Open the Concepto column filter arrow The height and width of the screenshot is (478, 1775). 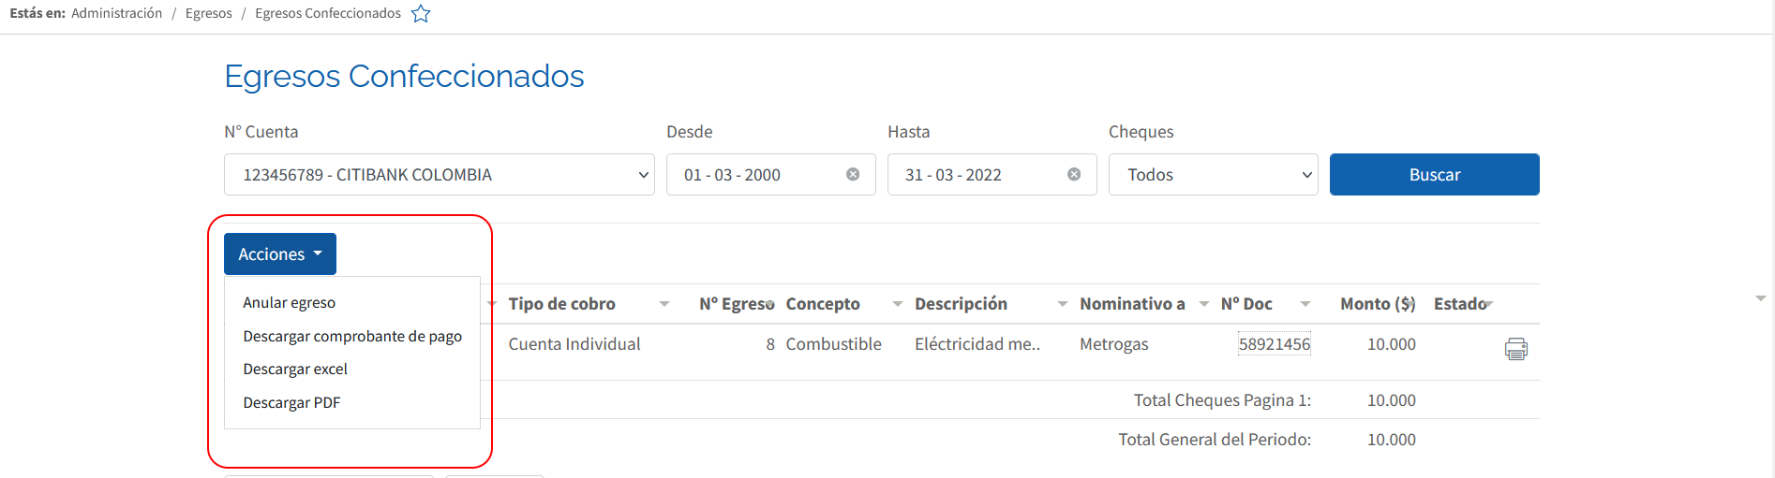(897, 304)
